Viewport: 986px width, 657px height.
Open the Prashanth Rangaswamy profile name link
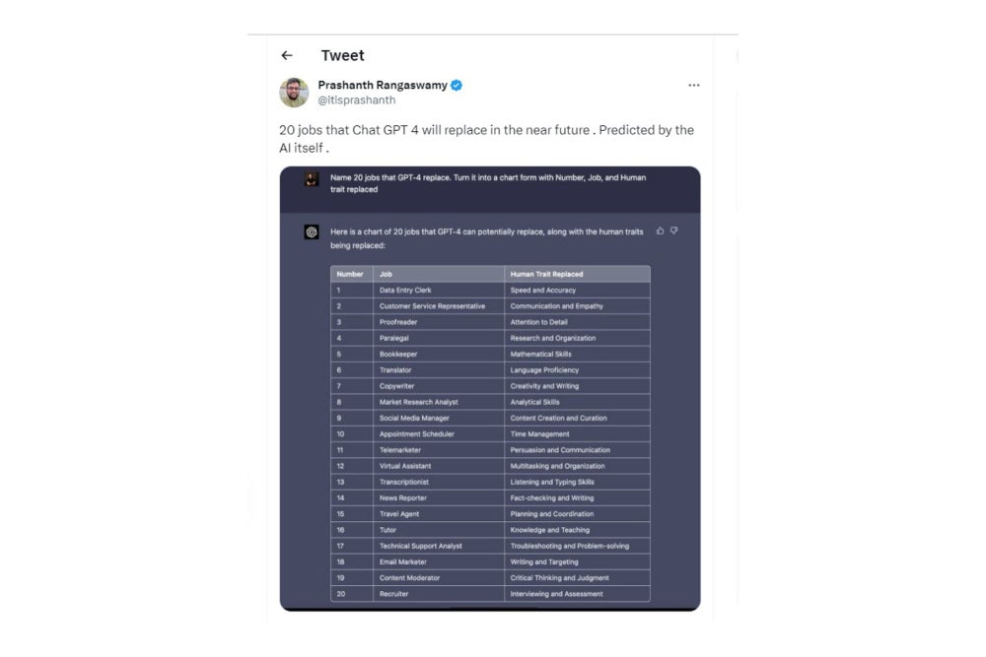click(x=383, y=85)
